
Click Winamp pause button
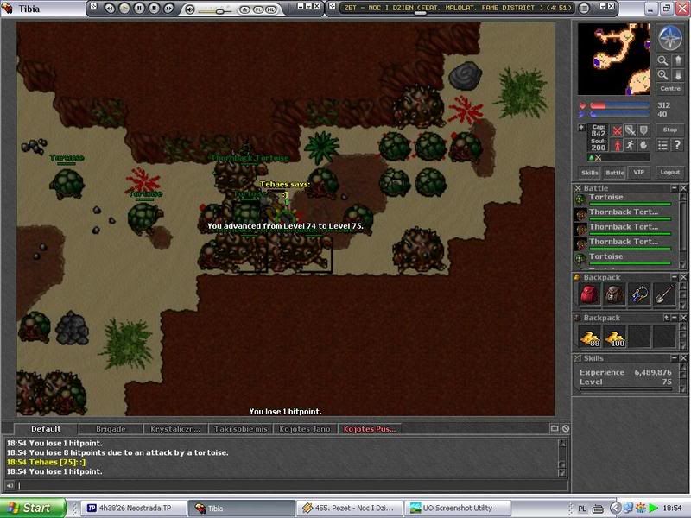[139, 8]
